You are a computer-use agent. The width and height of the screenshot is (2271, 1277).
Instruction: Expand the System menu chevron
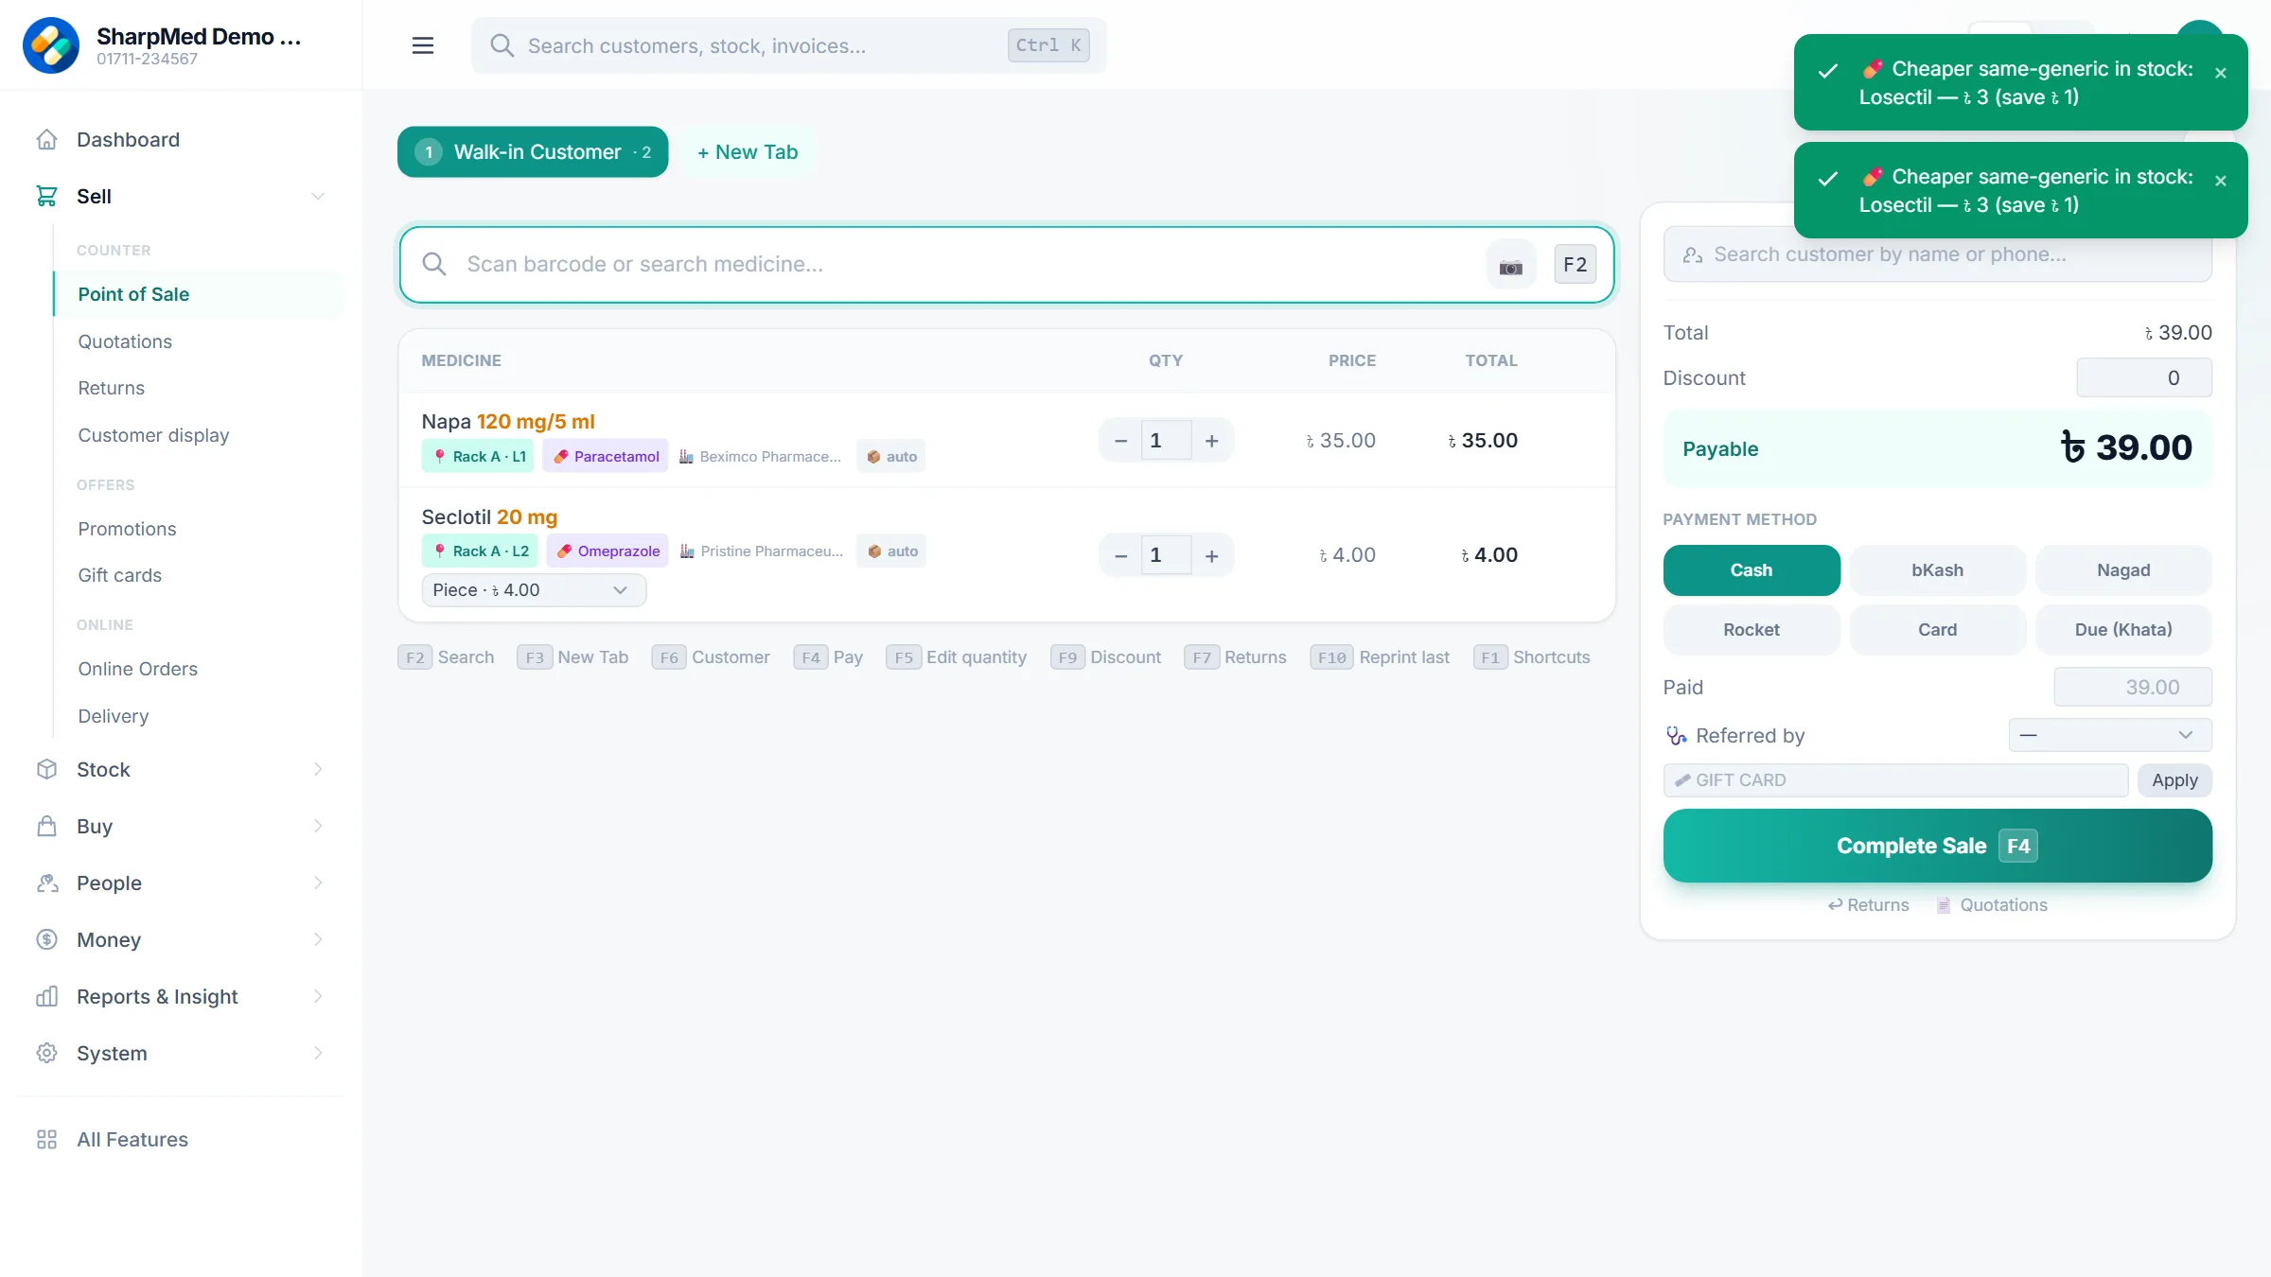(x=318, y=1053)
